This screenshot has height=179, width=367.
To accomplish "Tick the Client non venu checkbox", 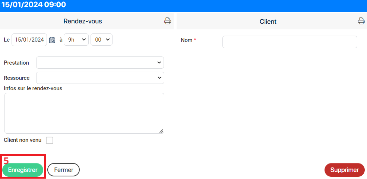I will pyautogui.click(x=50, y=140).
